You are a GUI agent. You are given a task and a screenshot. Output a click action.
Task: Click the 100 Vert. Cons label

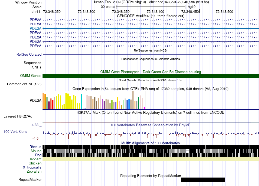click(x=15, y=132)
